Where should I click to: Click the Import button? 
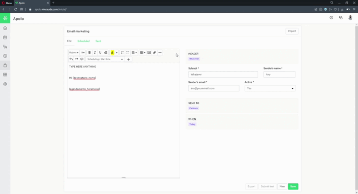(292, 31)
